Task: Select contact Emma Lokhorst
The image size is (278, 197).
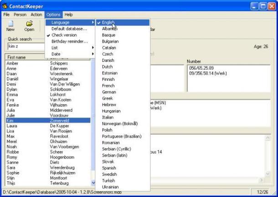Action: pos(48,94)
